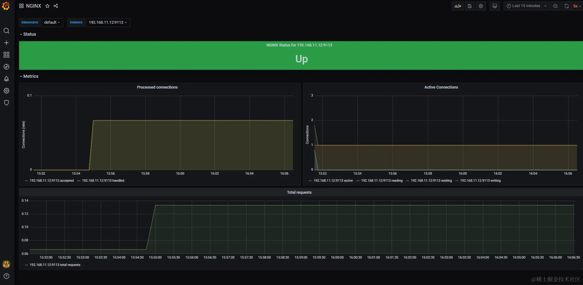
Task: Share the NGINX dashboard
Action: pos(56,6)
